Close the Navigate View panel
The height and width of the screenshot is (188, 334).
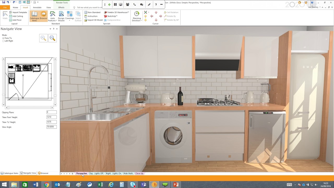tap(57, 29)
